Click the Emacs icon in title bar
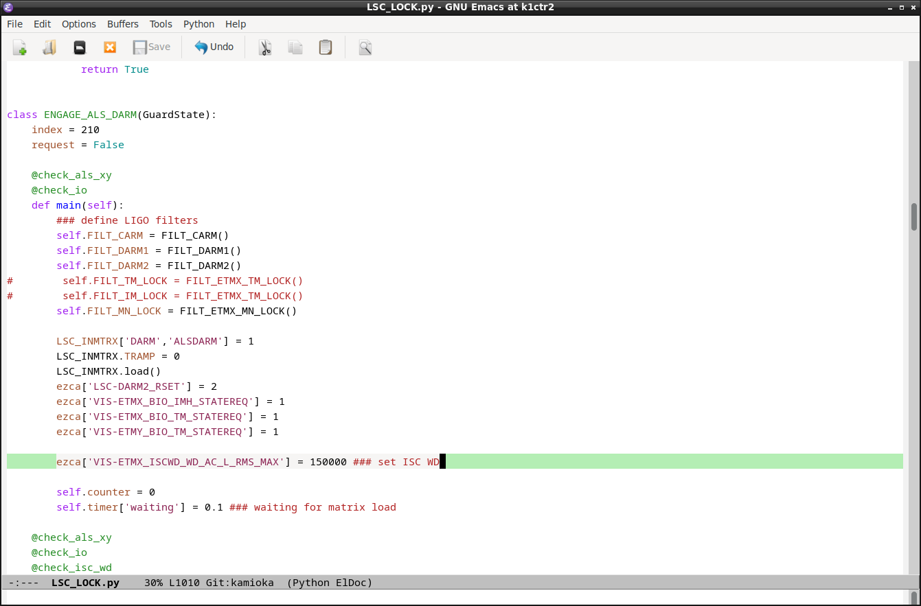 [8, 8]
